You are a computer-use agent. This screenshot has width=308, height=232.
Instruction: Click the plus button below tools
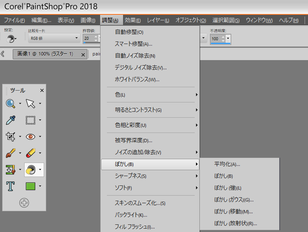pyautogui.click(x=24, y=203)
